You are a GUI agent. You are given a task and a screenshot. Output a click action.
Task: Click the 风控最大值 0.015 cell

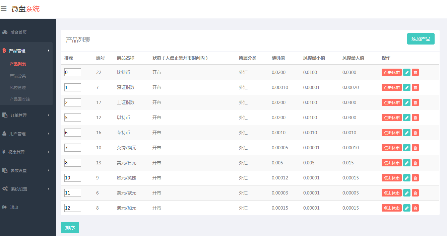tap(348, 163)
